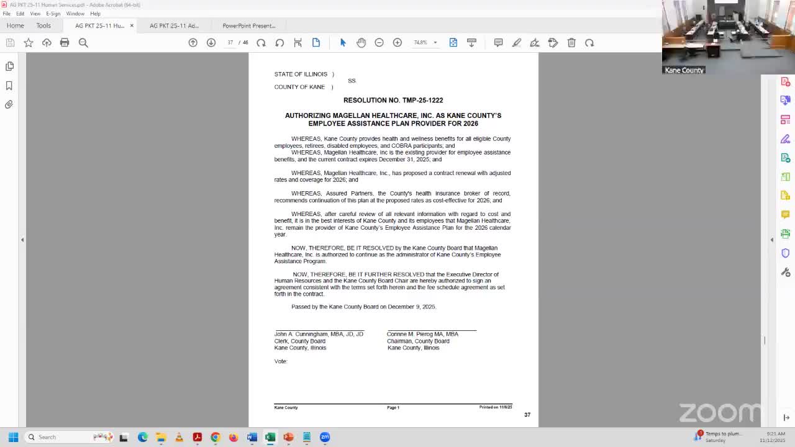Select the Hand tool in the toolbar

pyautogui.click(x=361, y=42)
